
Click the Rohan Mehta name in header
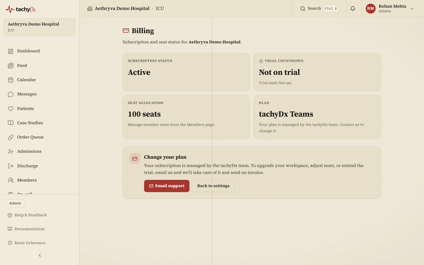[x=392, y=6]
